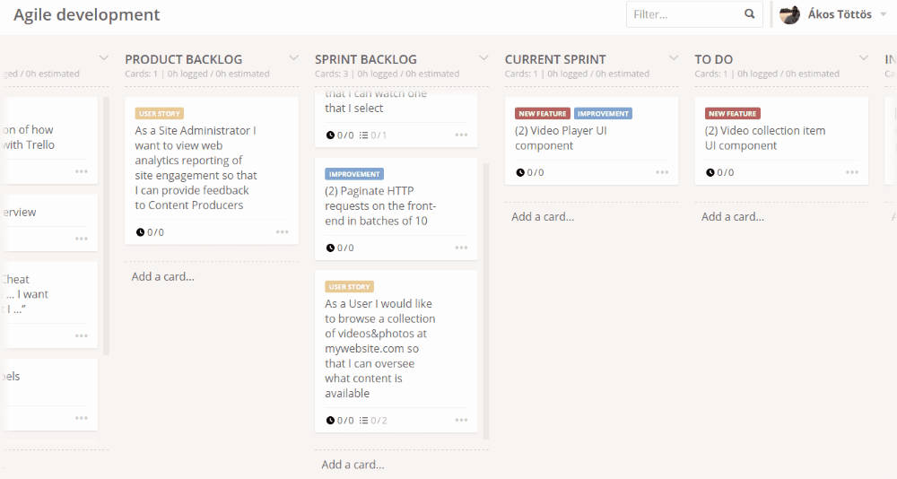897x479 pixels.
Task: Add a card to Product Backlog
Action: [163, 276]
